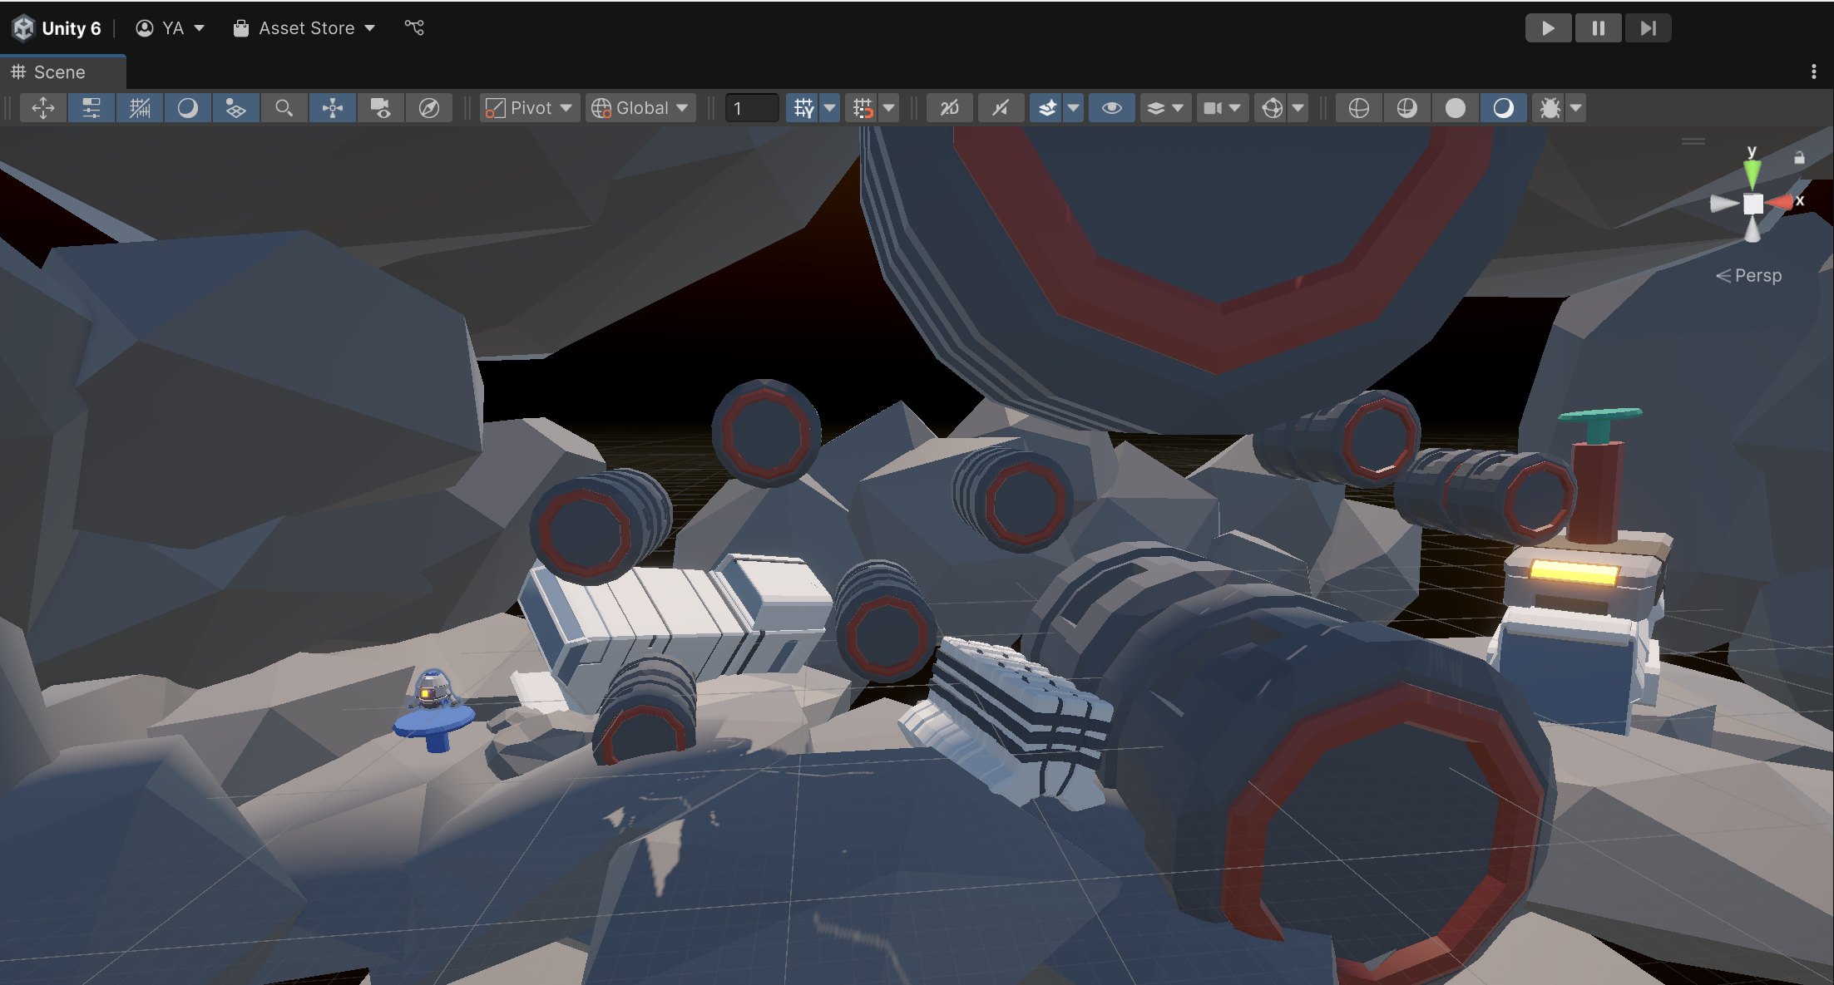Click the camera with eye icon
Image resolution: width=1834 pixels, height=985 pixels.
point(381,108)
